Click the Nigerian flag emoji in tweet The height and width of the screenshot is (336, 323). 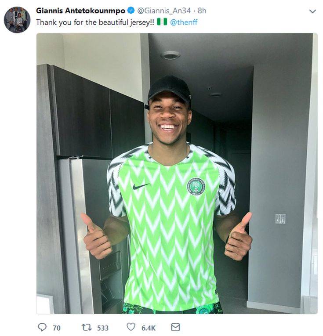[162, 22]
